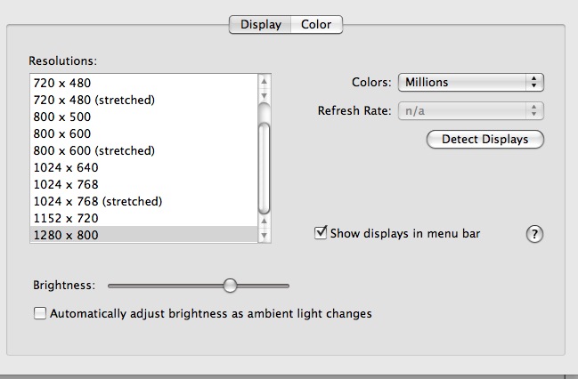Select the 1024 x 640 resolution
Screen dimensions: 578x379
click(144, 167)
